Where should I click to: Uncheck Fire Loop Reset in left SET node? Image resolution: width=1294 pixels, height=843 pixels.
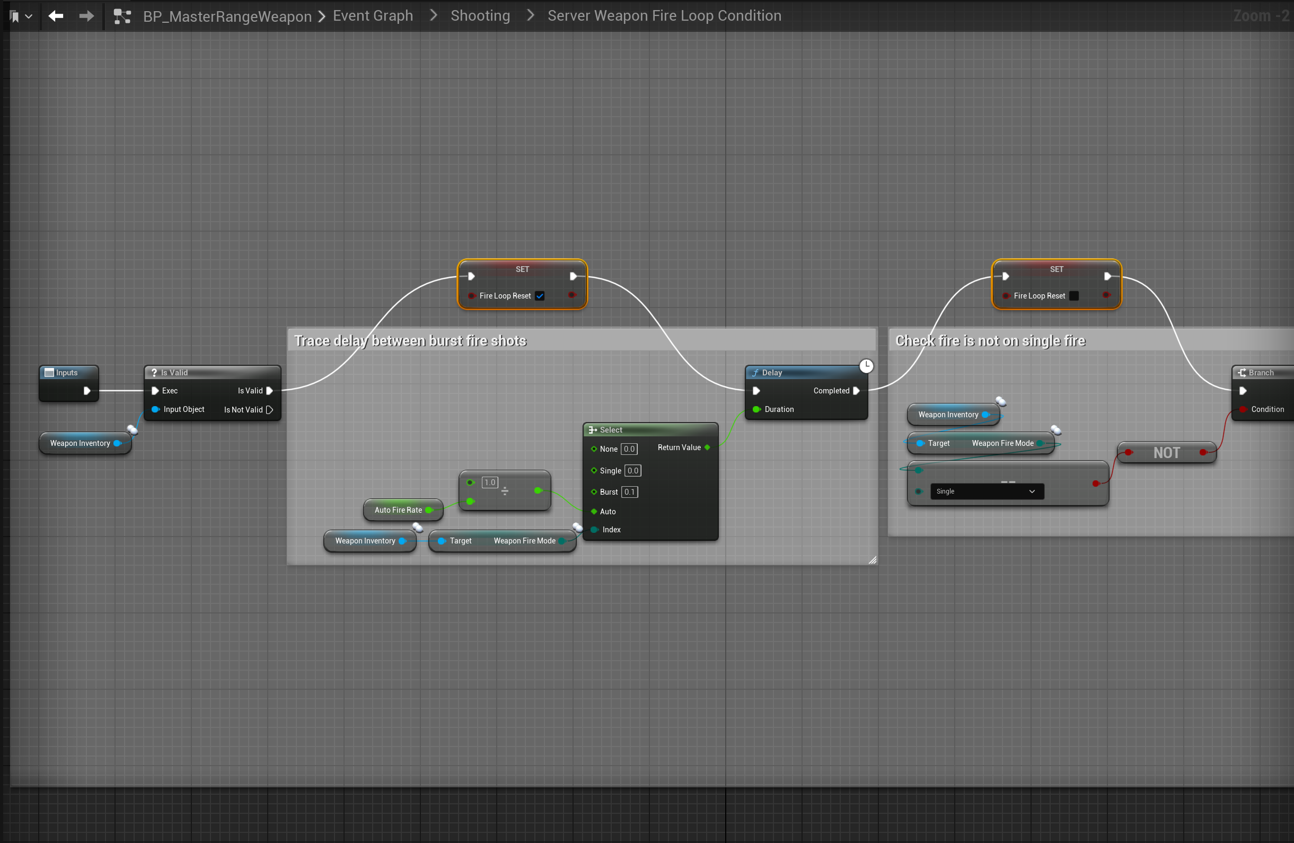click(x=539, y=296)
